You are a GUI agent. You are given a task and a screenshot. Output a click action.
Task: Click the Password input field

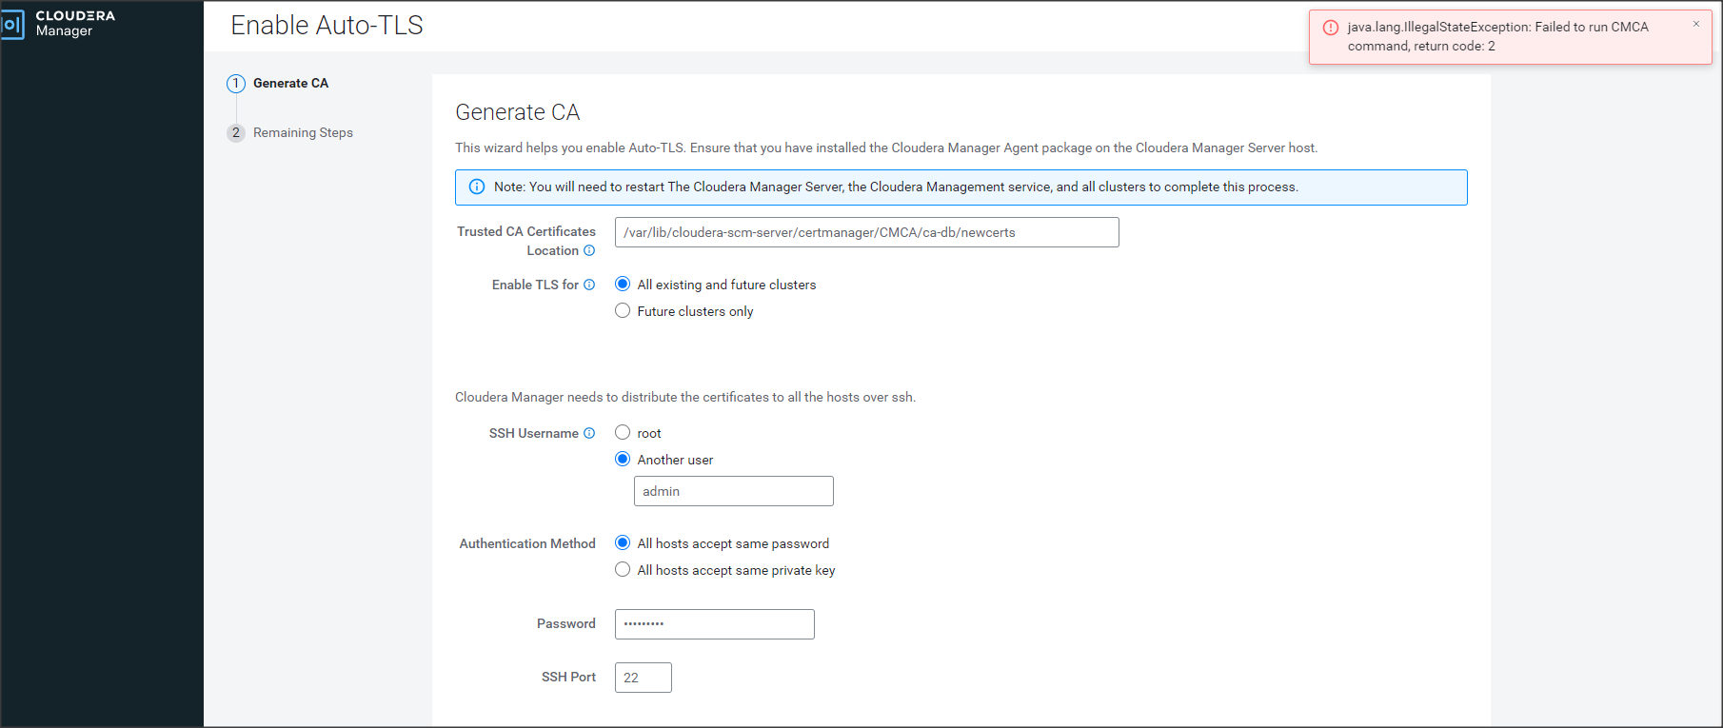point(714,624)
